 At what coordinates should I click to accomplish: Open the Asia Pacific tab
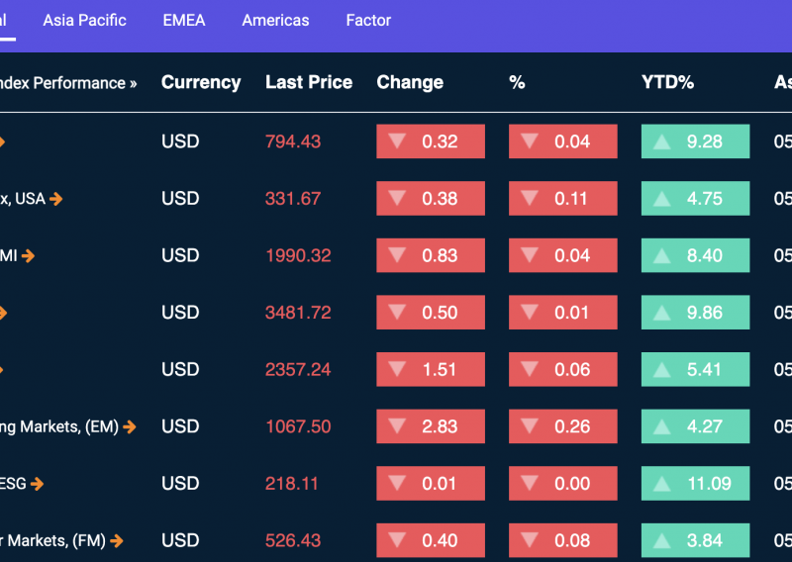pos(84,20)
